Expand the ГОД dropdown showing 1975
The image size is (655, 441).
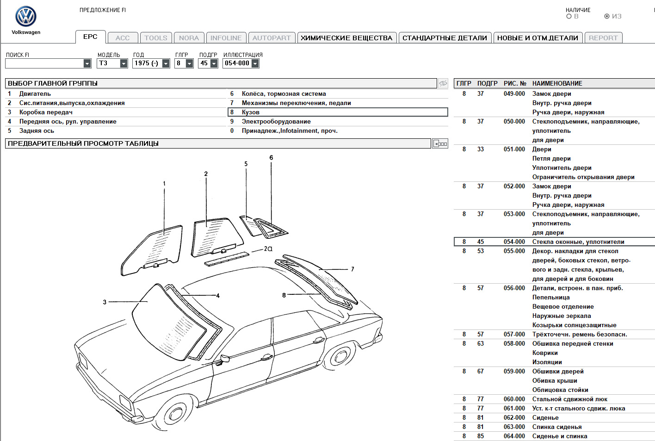[x=166, y=63]
